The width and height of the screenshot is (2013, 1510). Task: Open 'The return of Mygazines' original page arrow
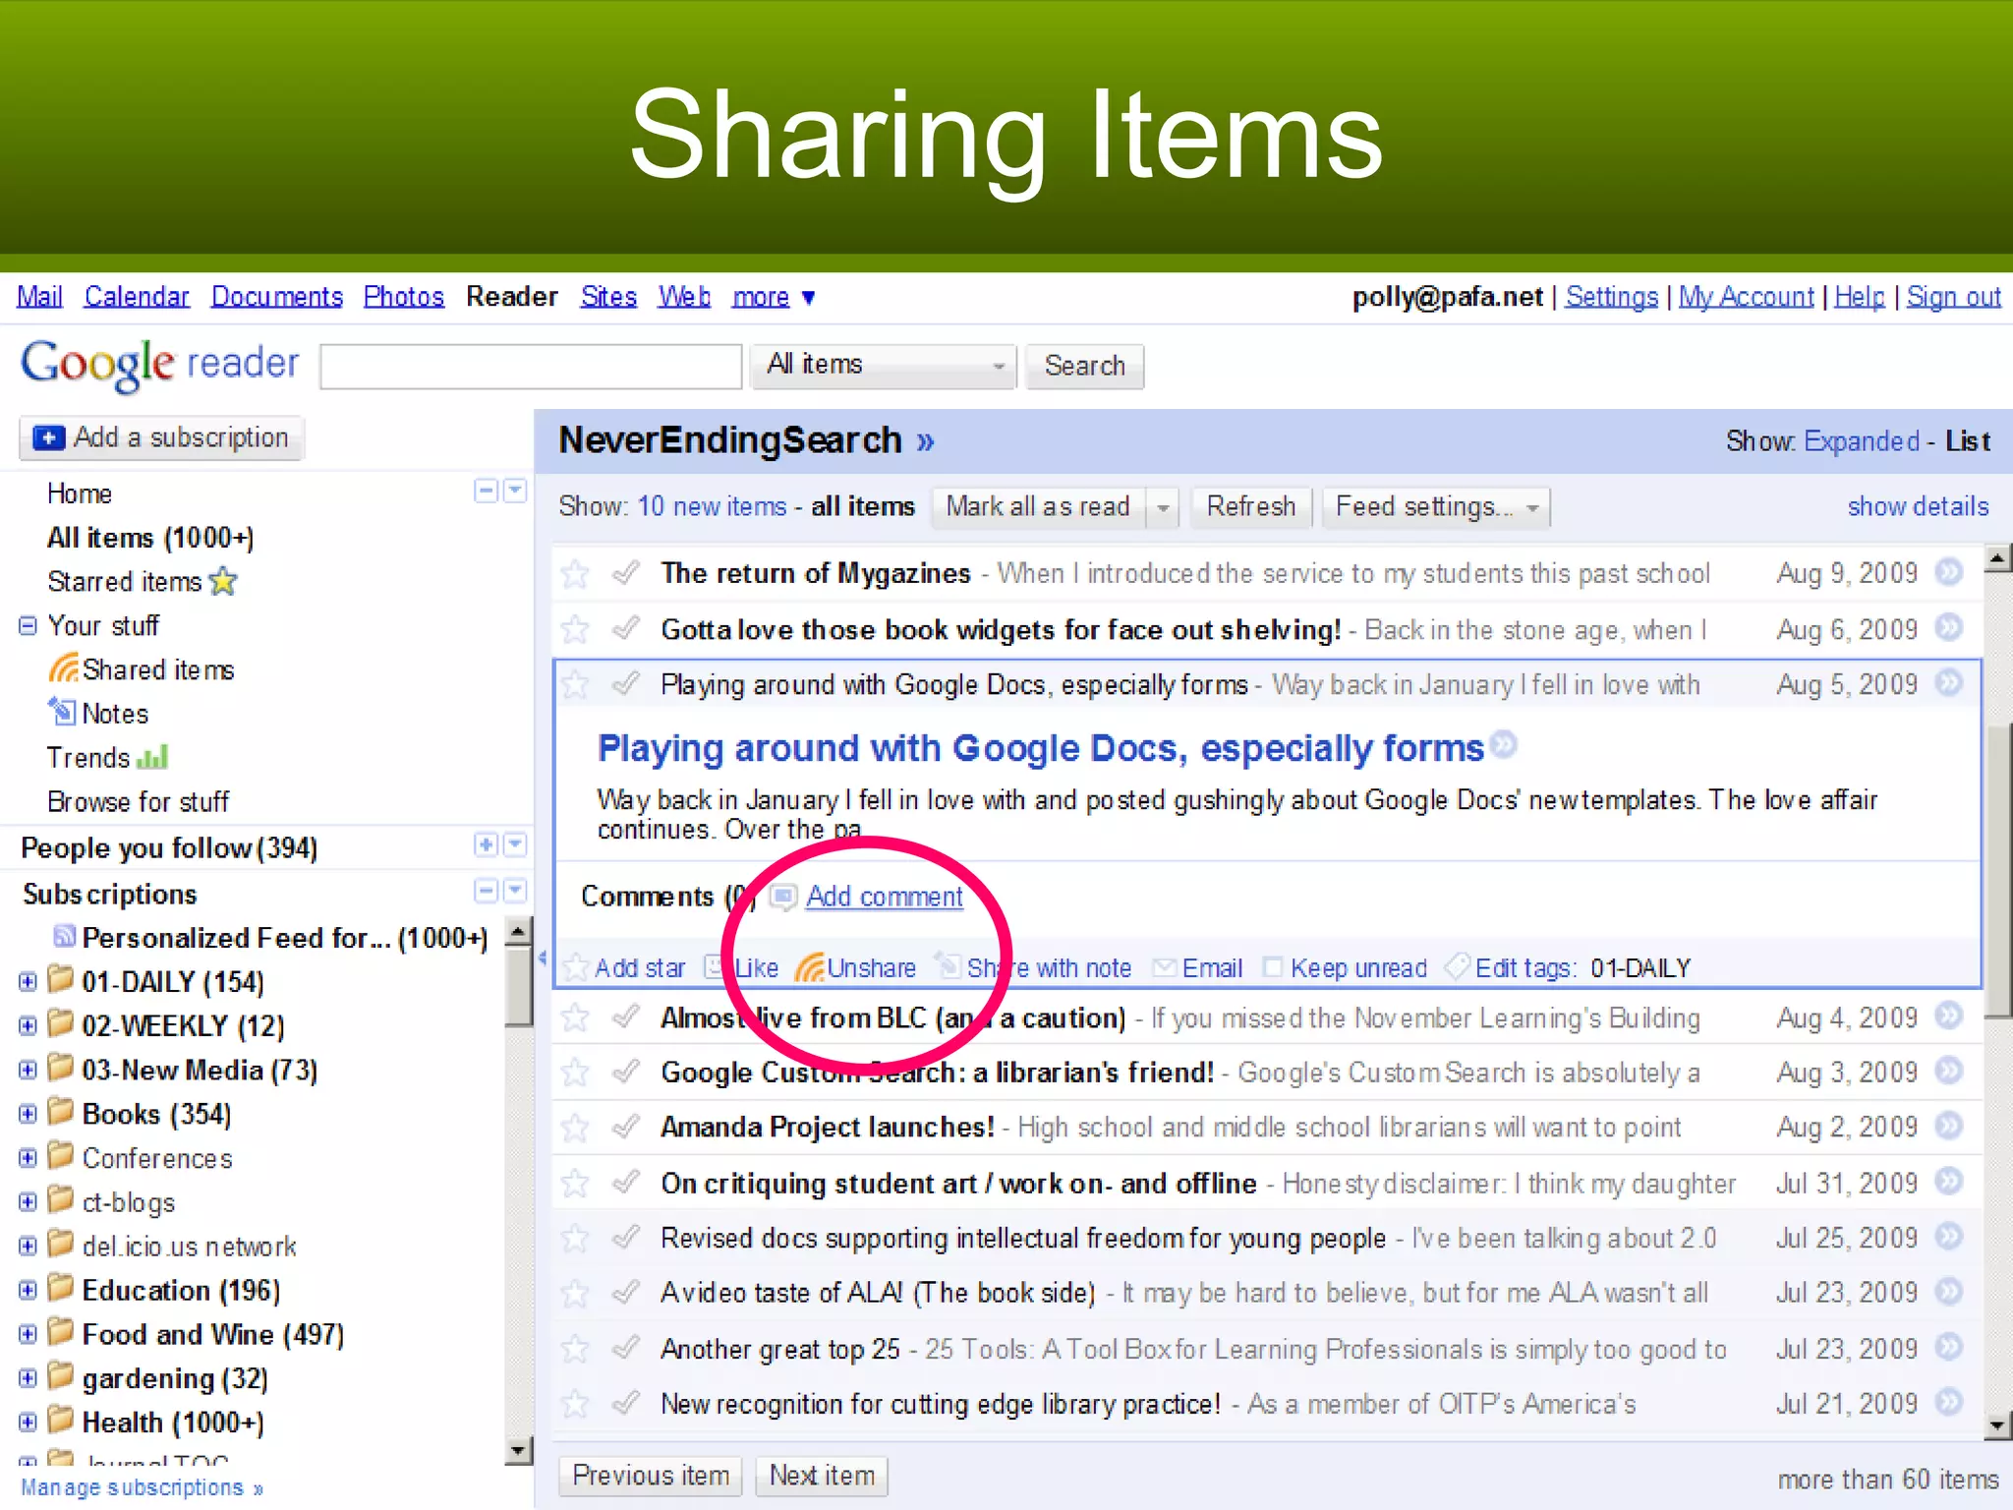1948,571
